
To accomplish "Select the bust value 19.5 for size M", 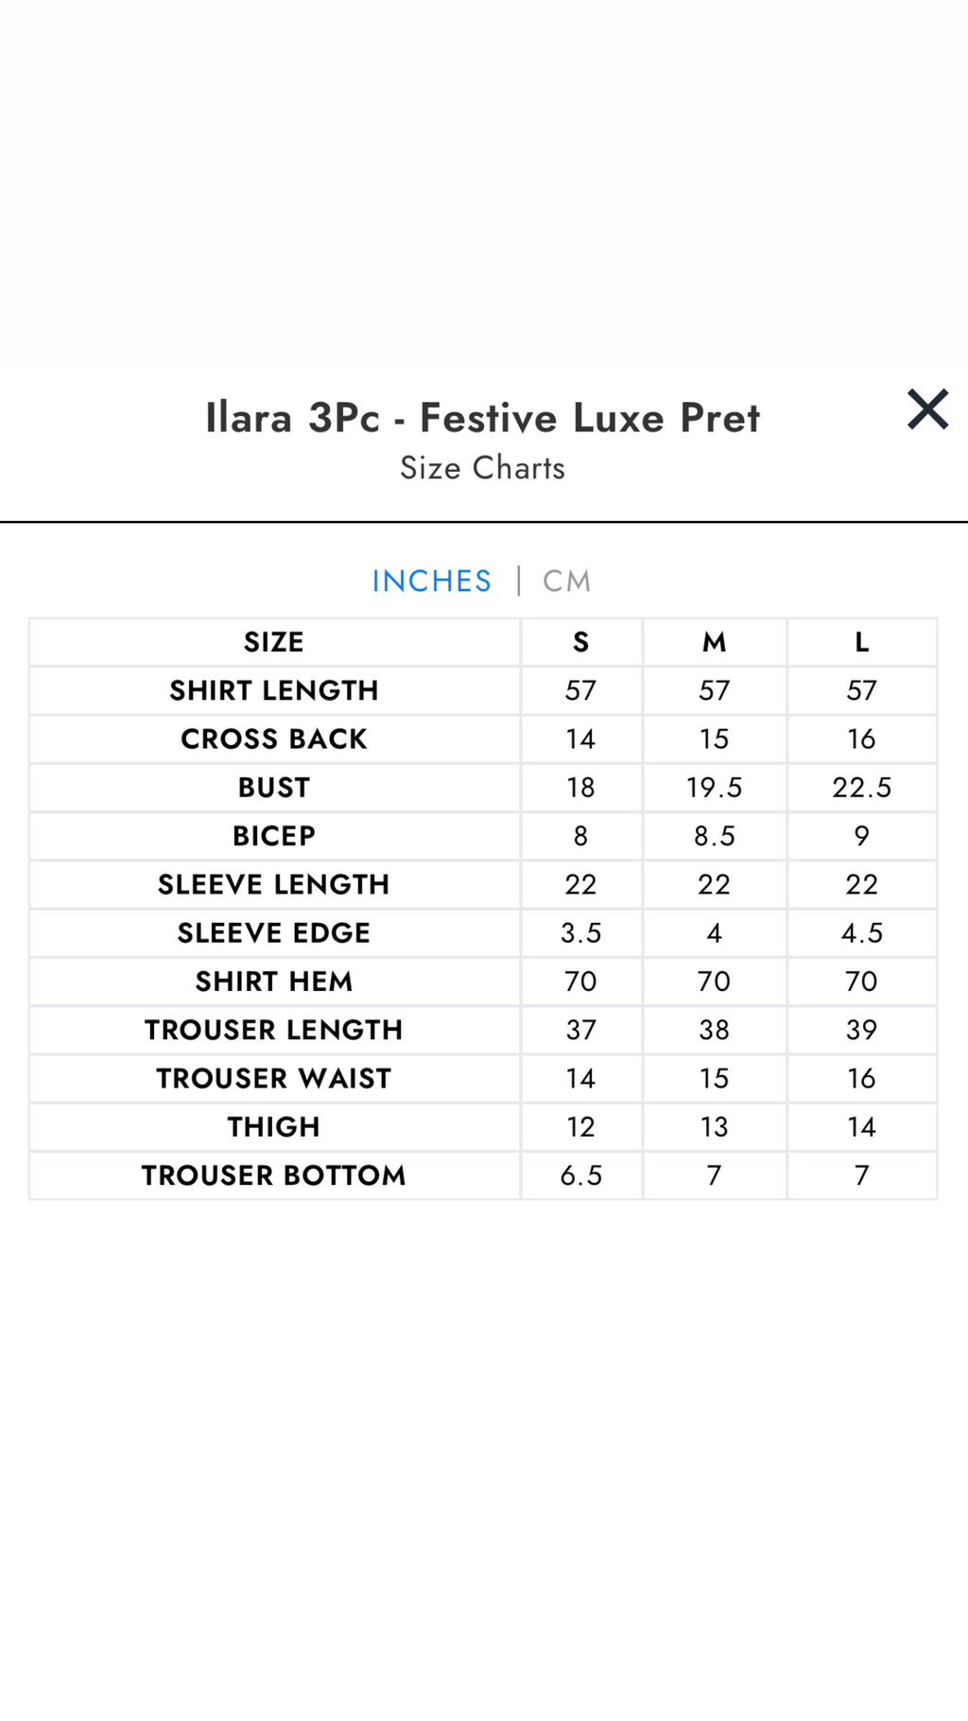I will tap(715, 787).
